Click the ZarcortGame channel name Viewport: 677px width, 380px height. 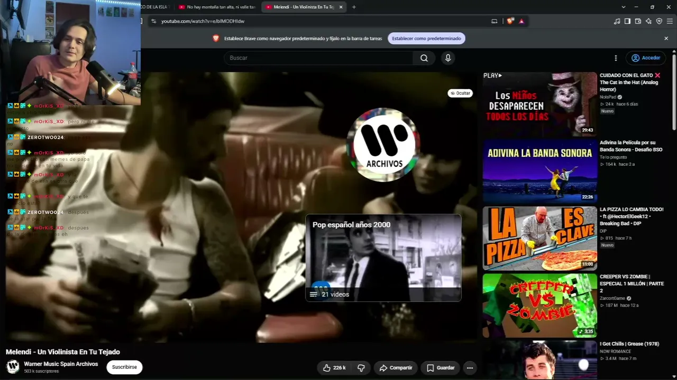tap(612, 298)
